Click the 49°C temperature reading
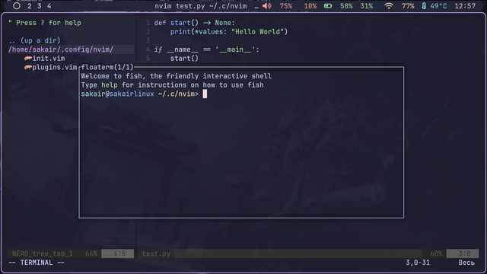The width and height of the screenshot is (487, 274). [438, 6]
